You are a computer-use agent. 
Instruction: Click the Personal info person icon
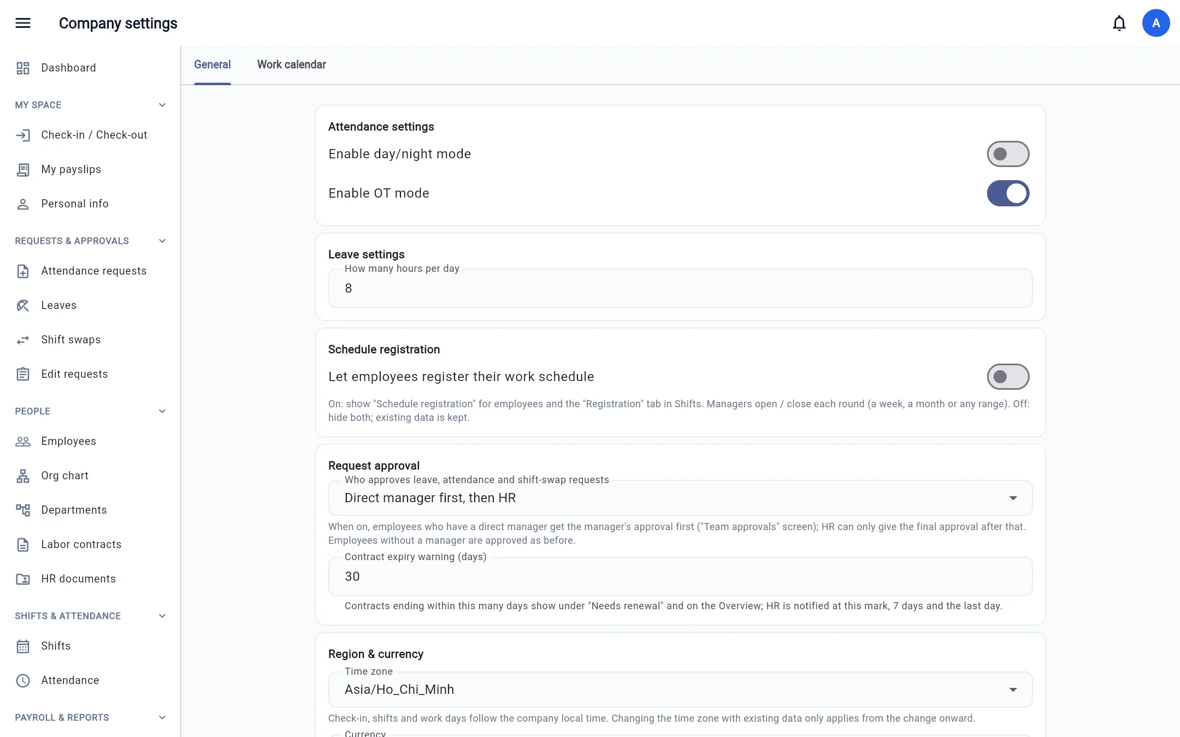tap(23, 204)
